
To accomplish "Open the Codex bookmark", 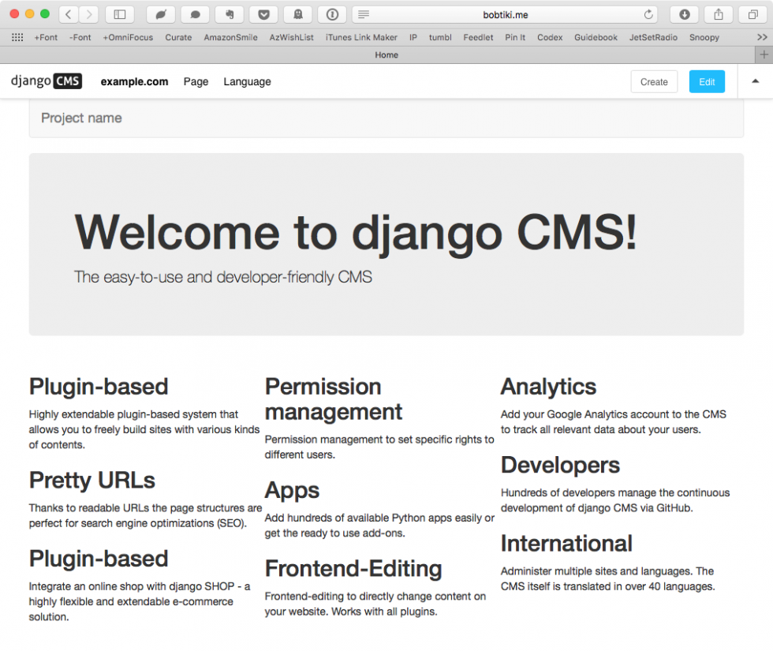I will point(550,38).
